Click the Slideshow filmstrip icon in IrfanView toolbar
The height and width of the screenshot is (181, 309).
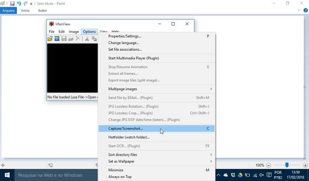click(57, 39)
